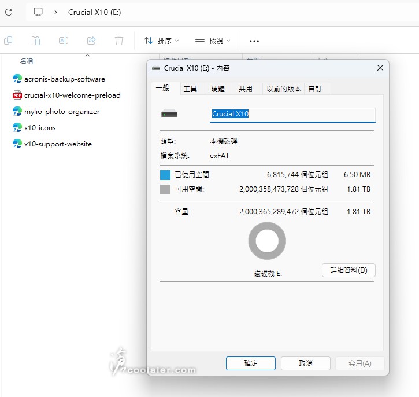Click the Delete trash icon
This screenshot has width=419, height=397.
pos(119,41)
